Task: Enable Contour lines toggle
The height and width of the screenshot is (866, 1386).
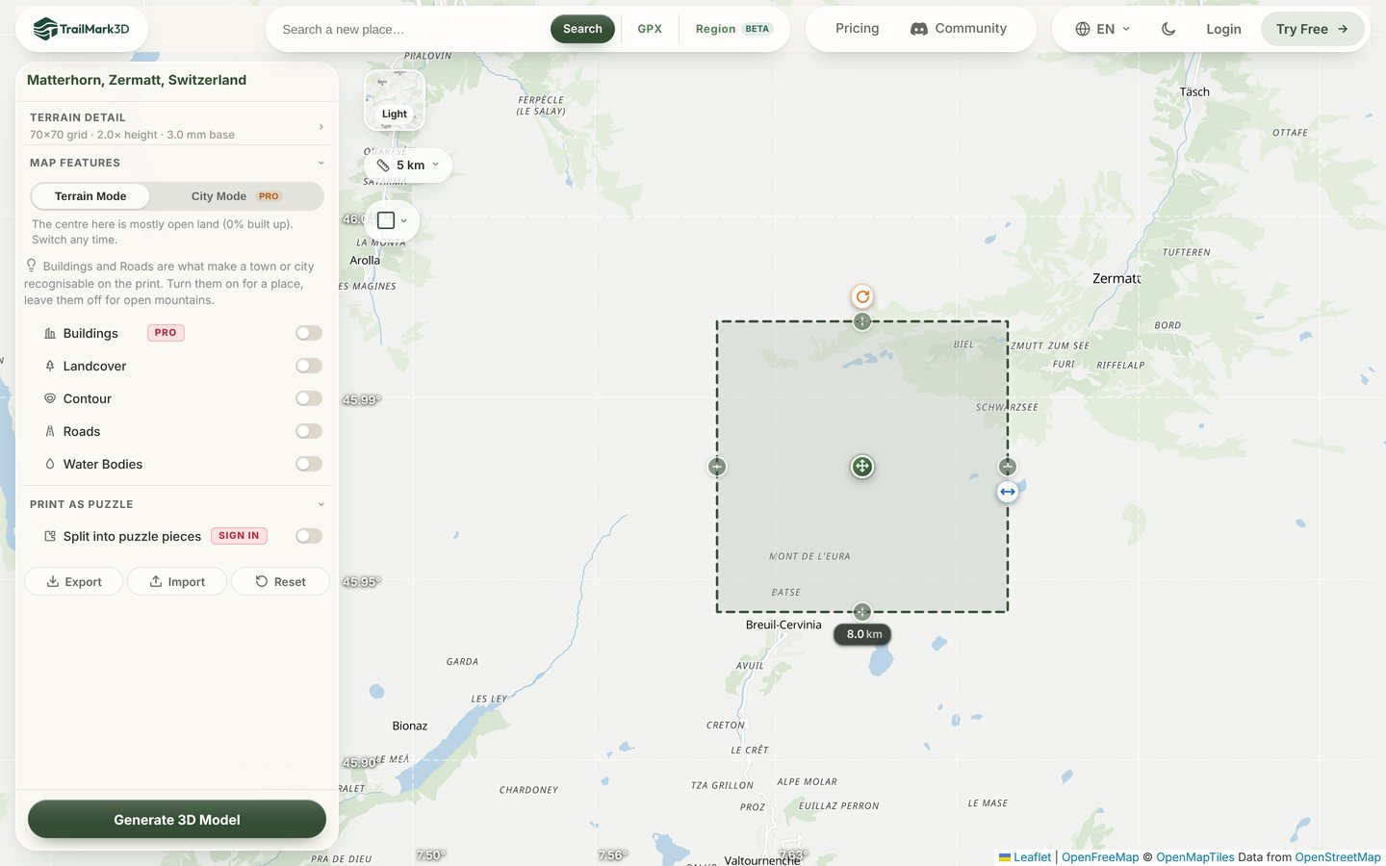Action: (x=309, y=398)
